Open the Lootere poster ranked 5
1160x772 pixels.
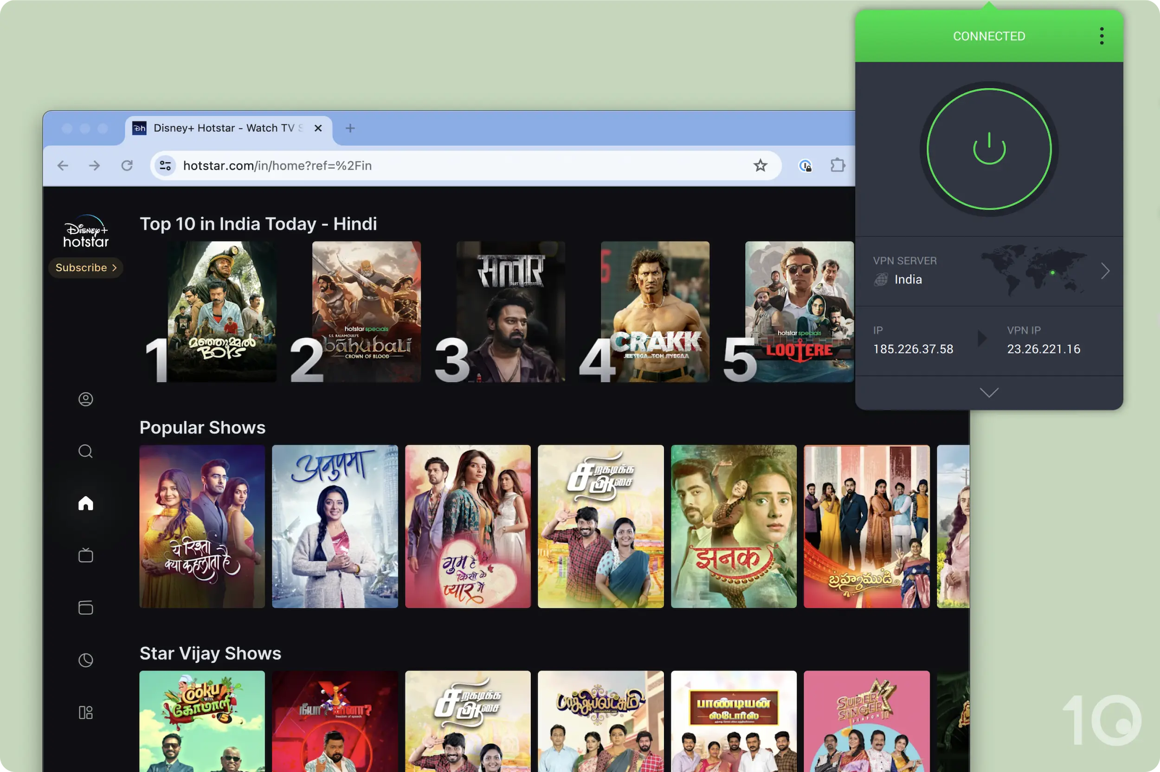799,312
